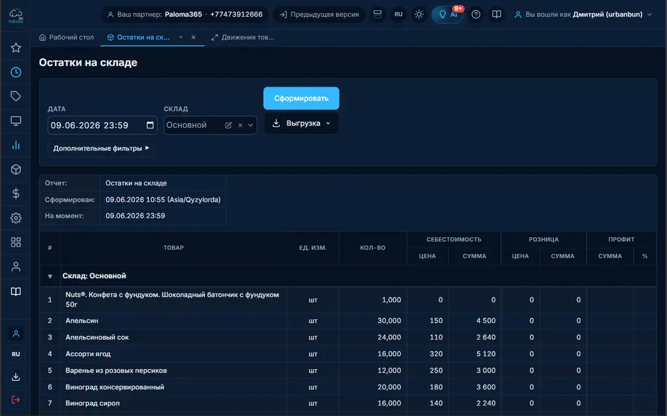667x416 pixels.
Task: Open Предыдущая версия link
Action: 319,14
